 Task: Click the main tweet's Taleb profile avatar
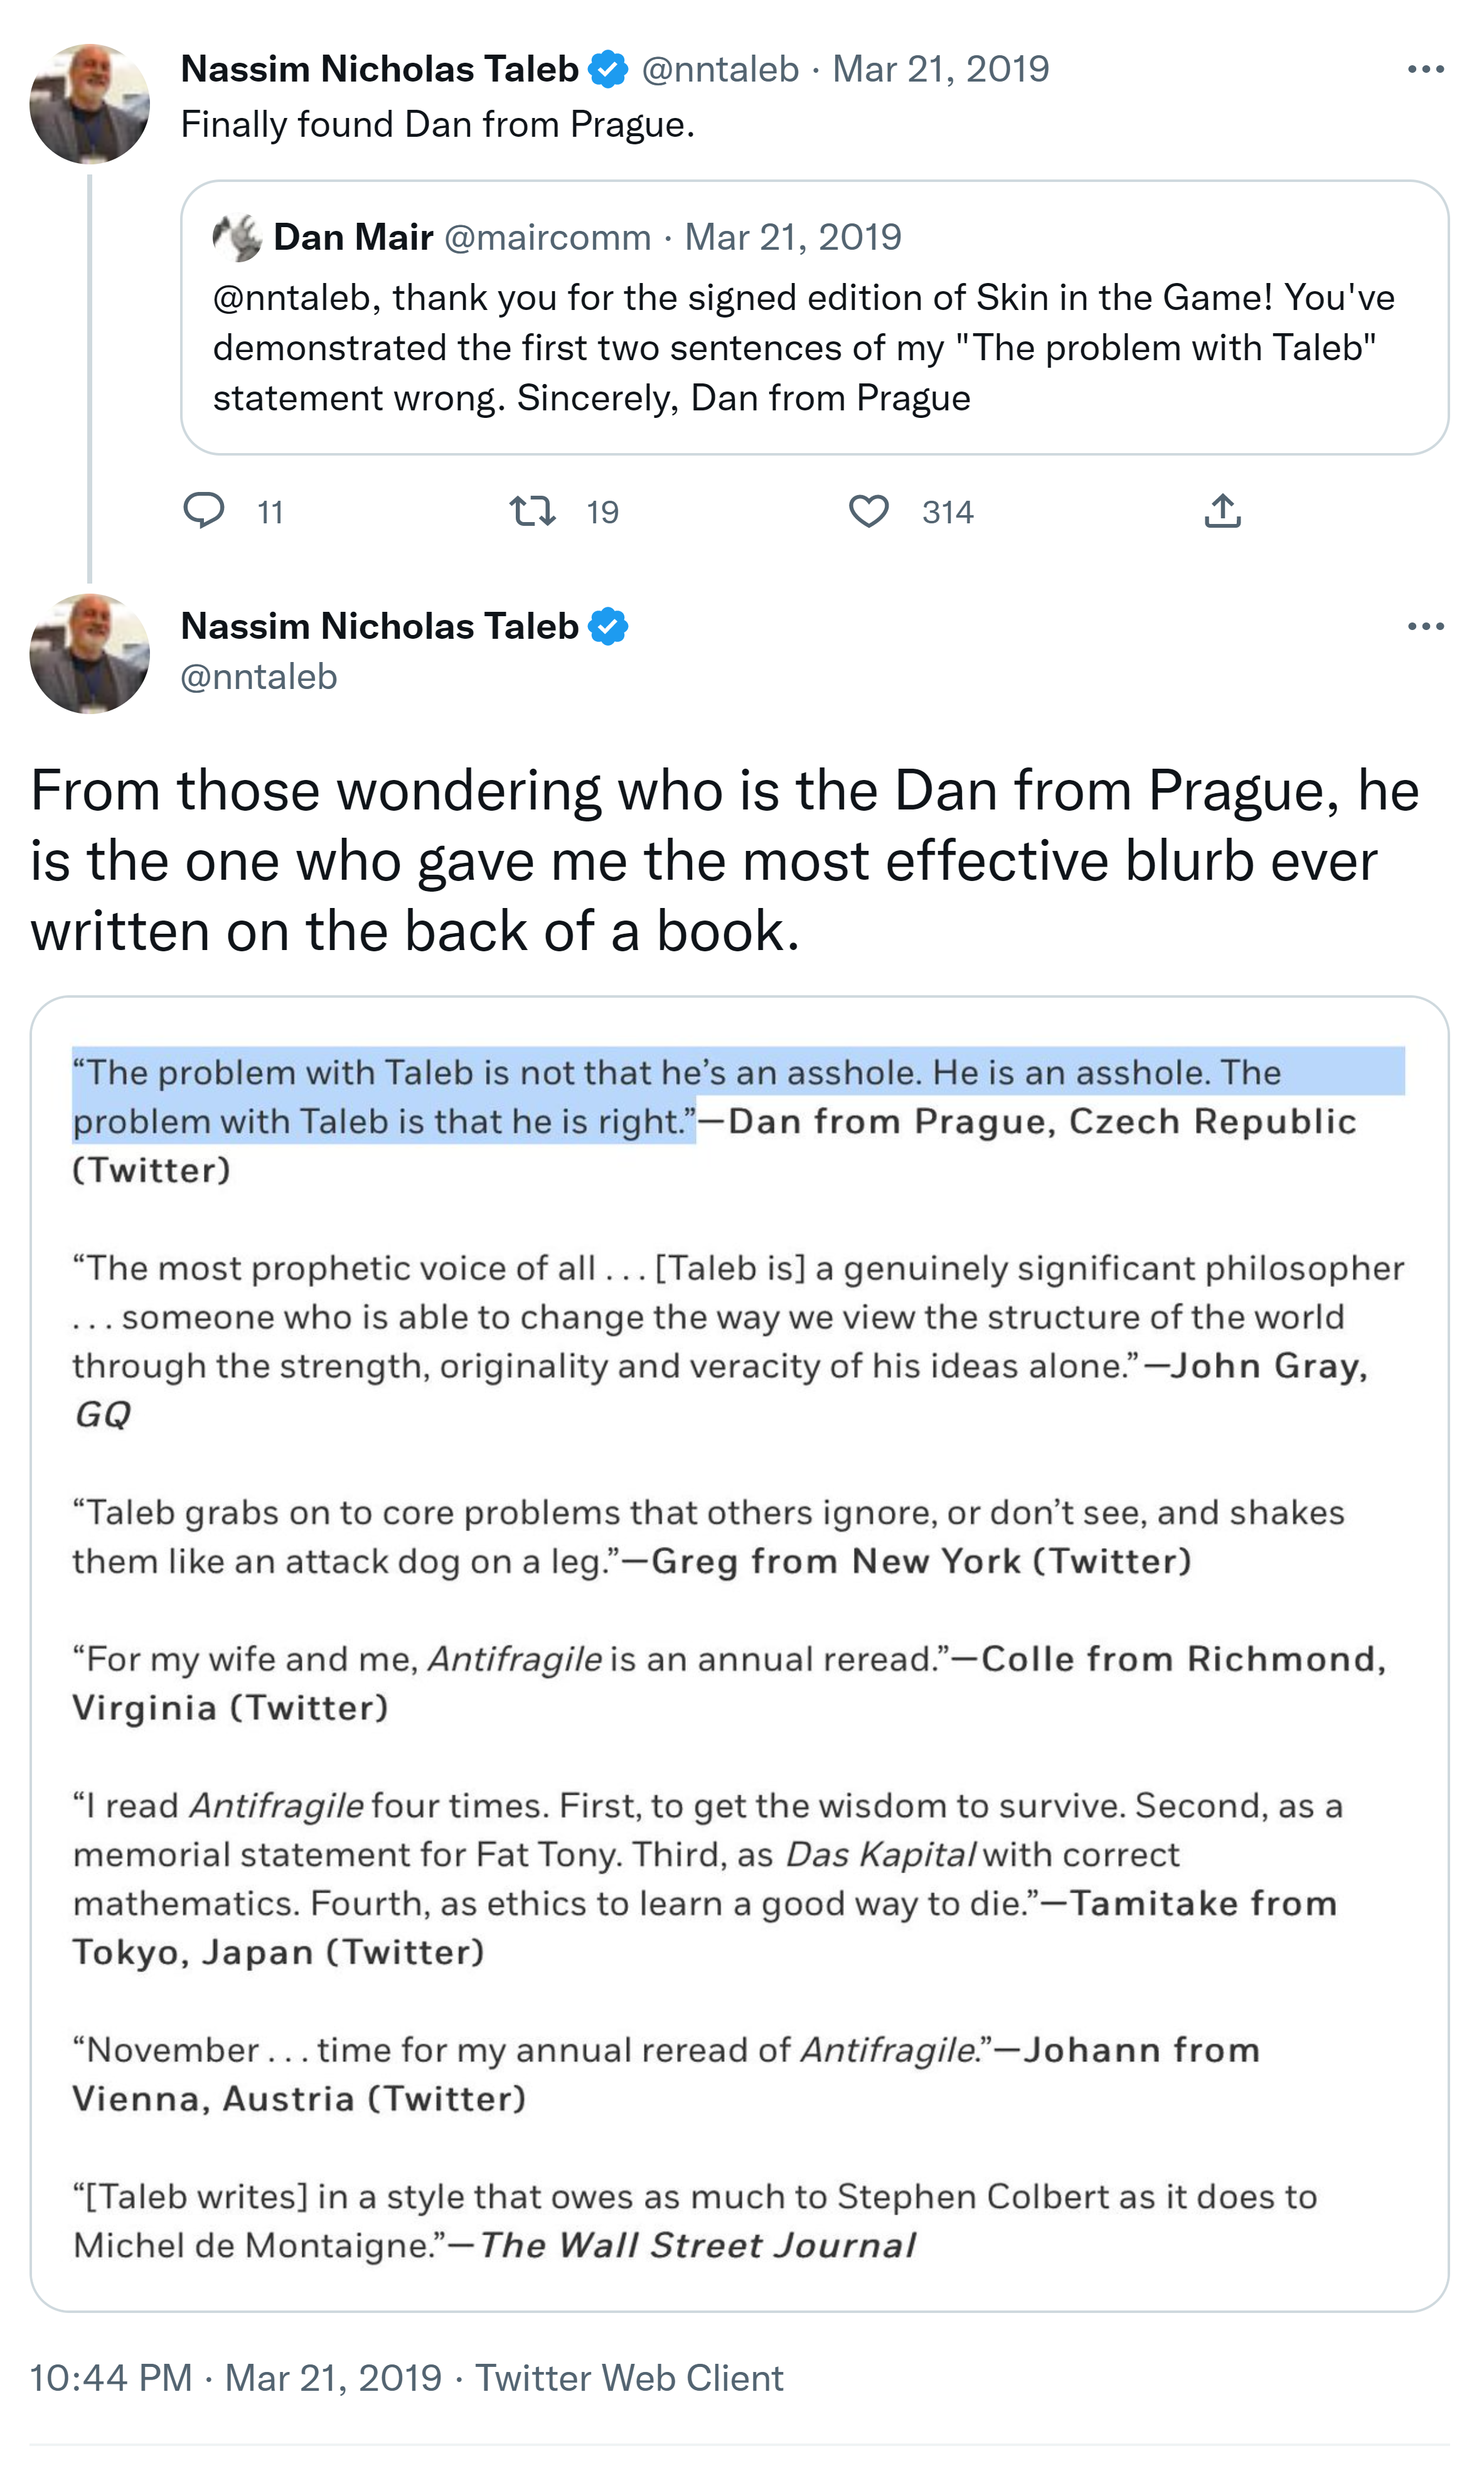pos(90,654)
